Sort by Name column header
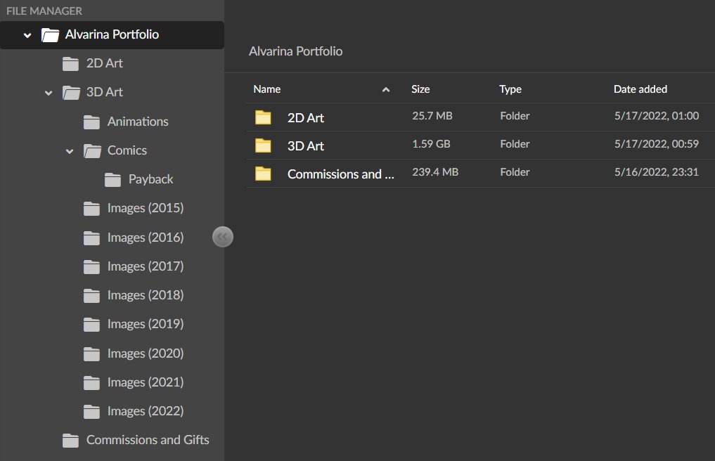Image resolution: width=715 pixels, height=461 pixels. [x=266, y=89]
